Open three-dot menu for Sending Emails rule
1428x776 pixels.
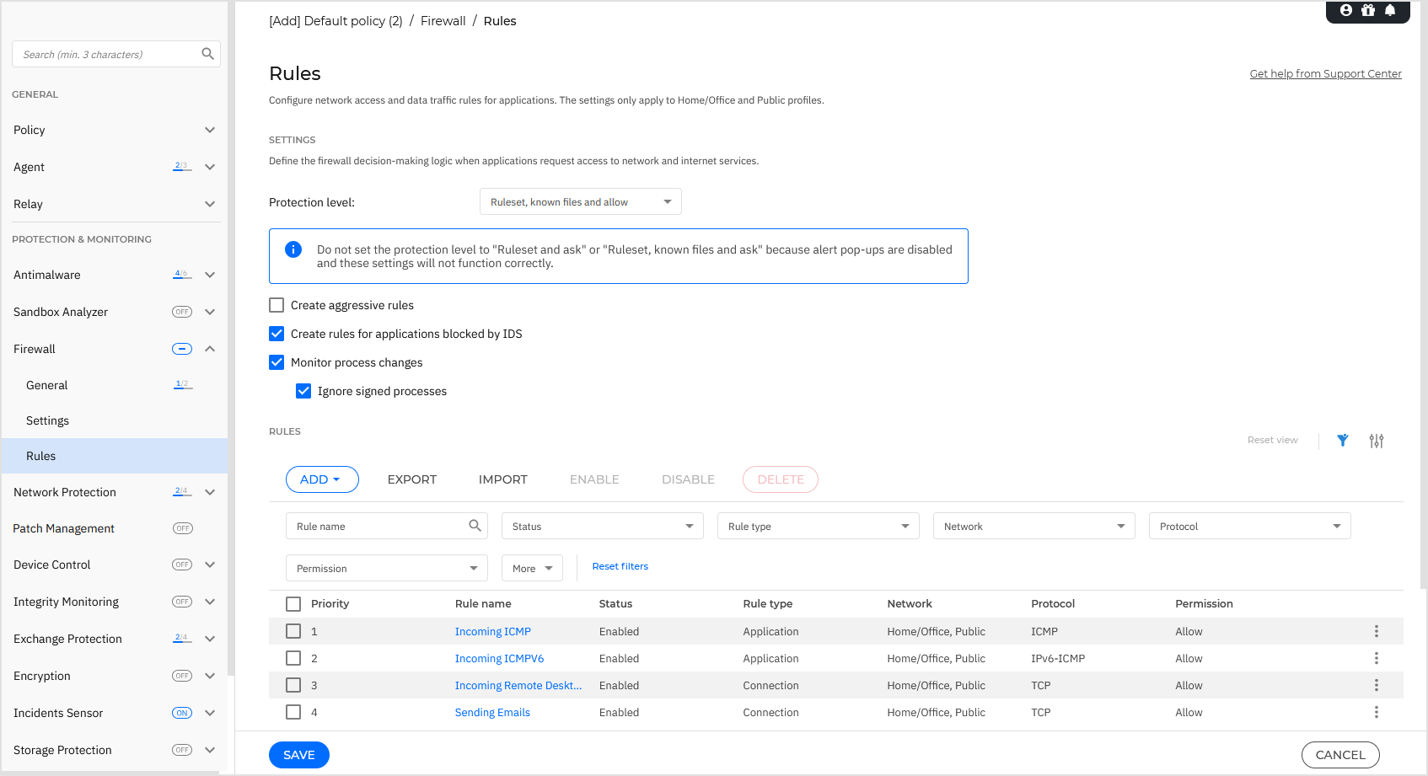[1376, 712]
